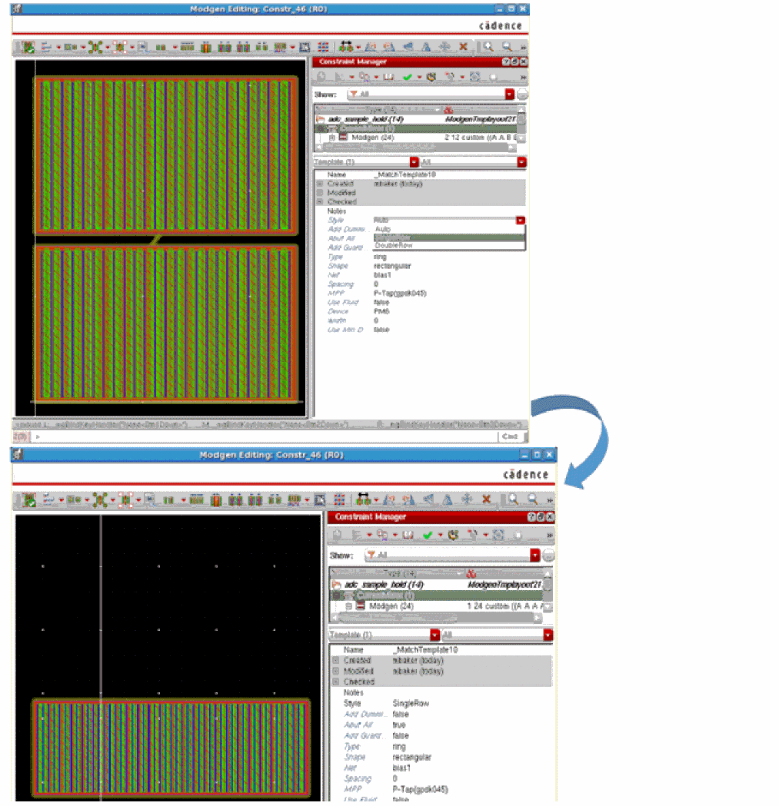Click the Abut All value true in the bottom panel
The height and width of the screenshot is (806, 779).
point(399,725)
